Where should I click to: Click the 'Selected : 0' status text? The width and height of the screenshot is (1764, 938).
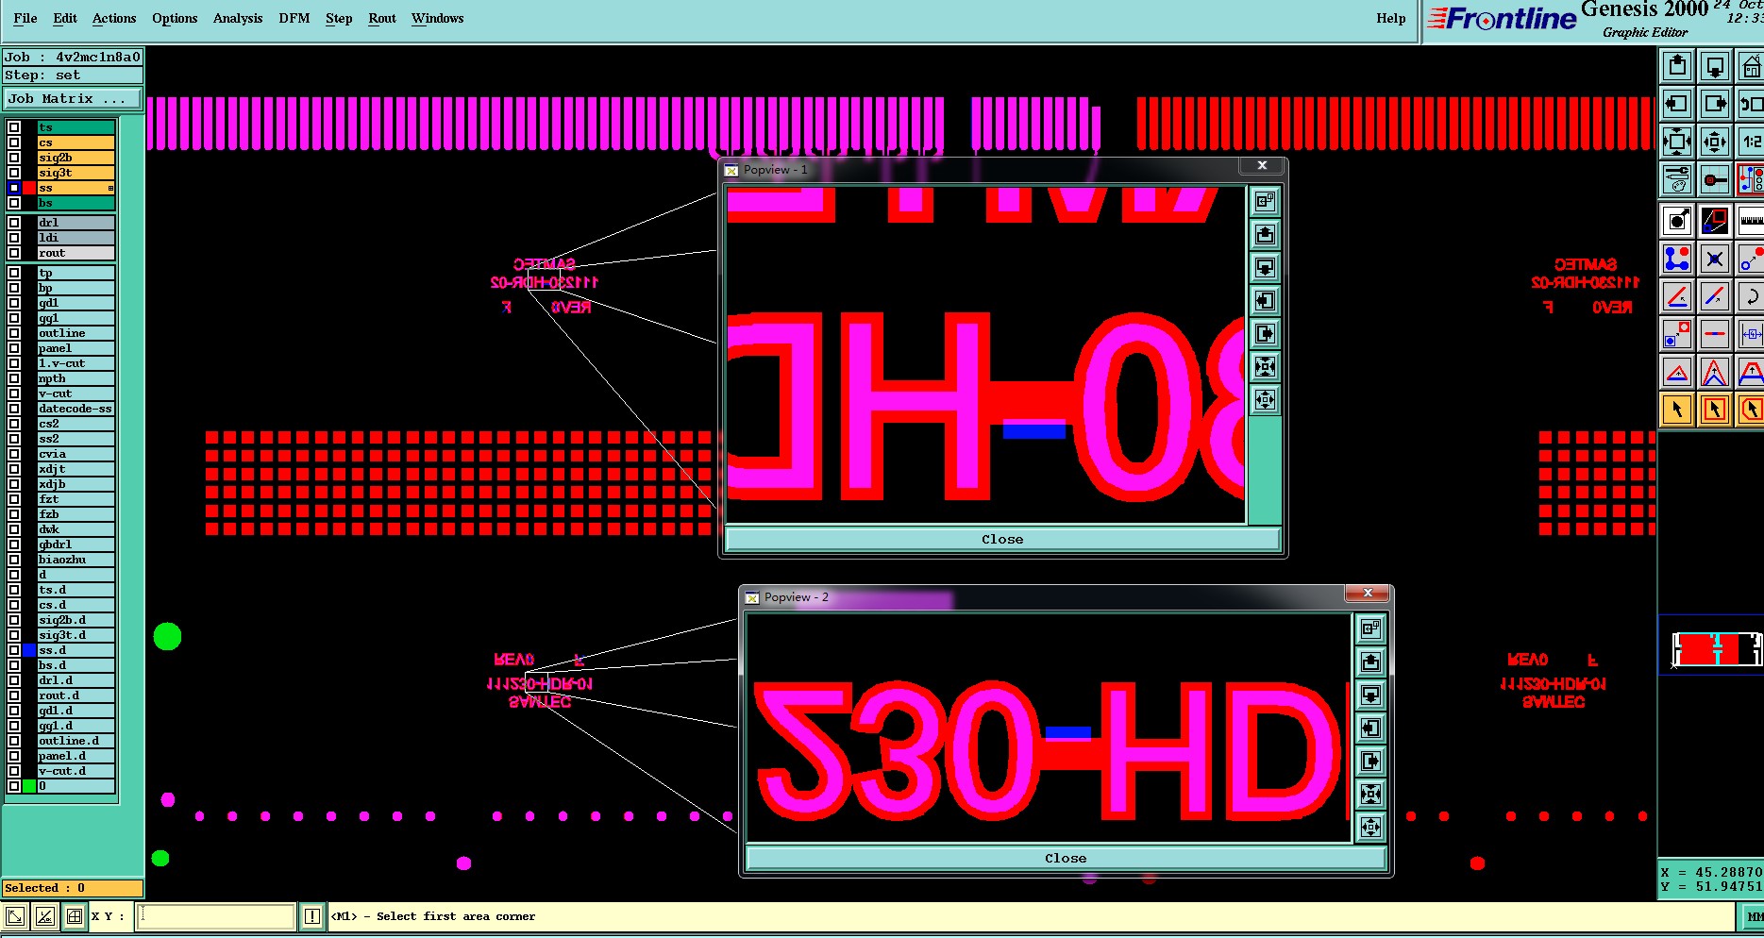[44, 888]
